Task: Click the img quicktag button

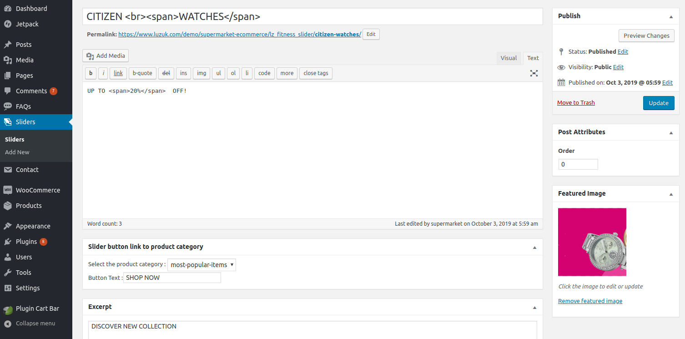Action: 201,73
